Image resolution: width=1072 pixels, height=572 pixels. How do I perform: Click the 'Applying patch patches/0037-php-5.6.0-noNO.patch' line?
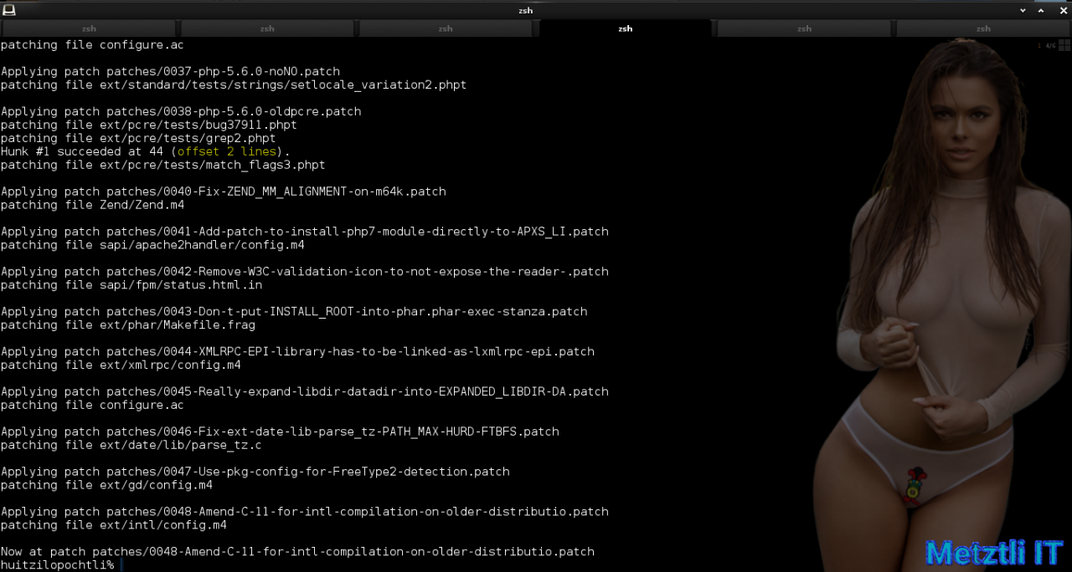click(170, 72)
